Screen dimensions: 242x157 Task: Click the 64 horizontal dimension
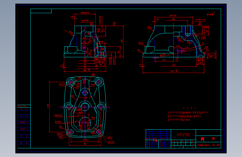85,65
